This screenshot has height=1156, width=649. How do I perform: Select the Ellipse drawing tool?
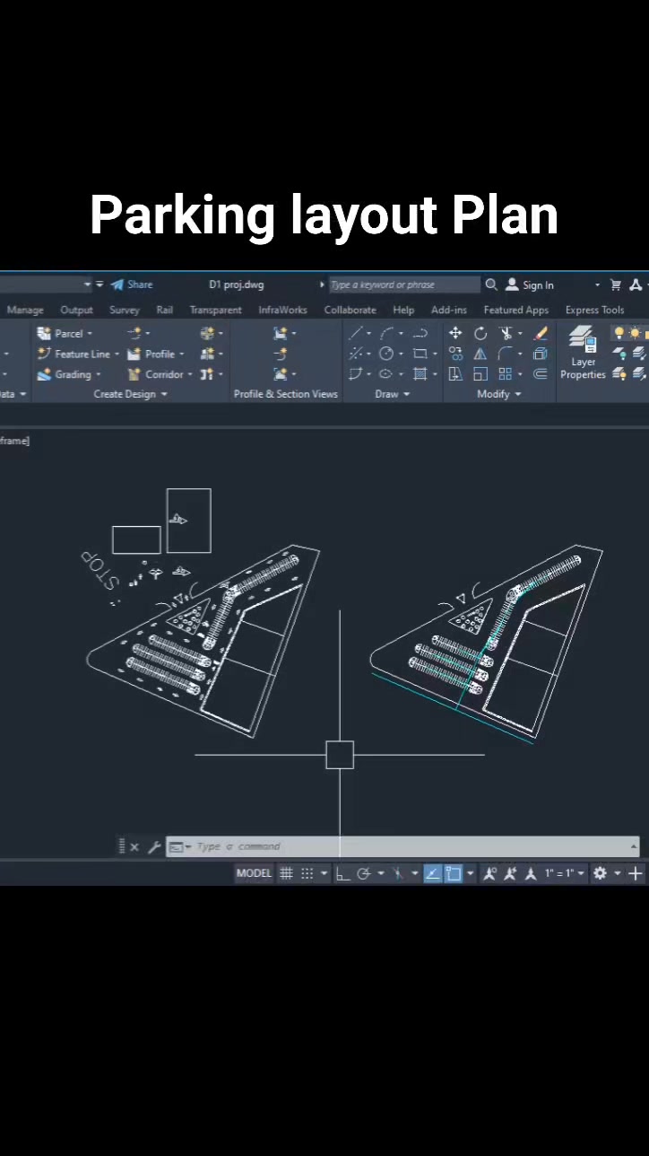click(x=386, y=374)
